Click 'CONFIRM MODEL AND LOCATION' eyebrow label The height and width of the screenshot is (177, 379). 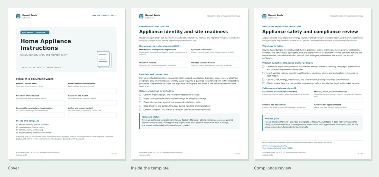(x=154, y=26)
